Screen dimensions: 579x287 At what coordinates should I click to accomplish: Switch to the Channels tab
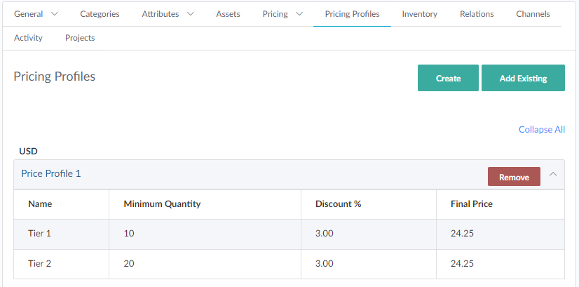(x=533, y=14)
